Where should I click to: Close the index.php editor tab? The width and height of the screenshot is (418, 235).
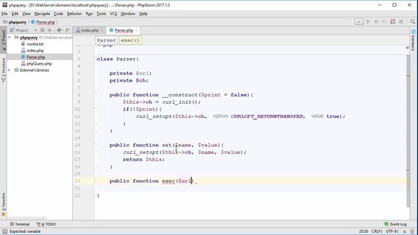(x=102, y=31)
